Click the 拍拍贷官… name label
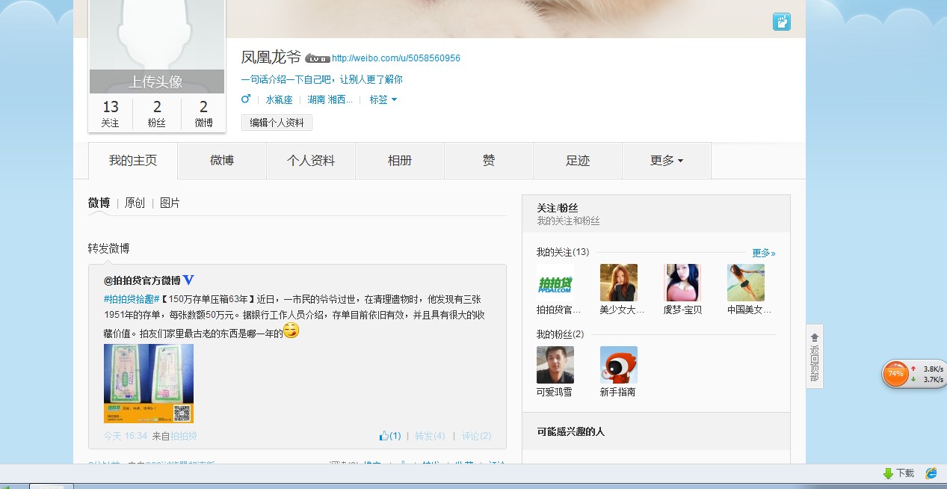 click(558, 310)
